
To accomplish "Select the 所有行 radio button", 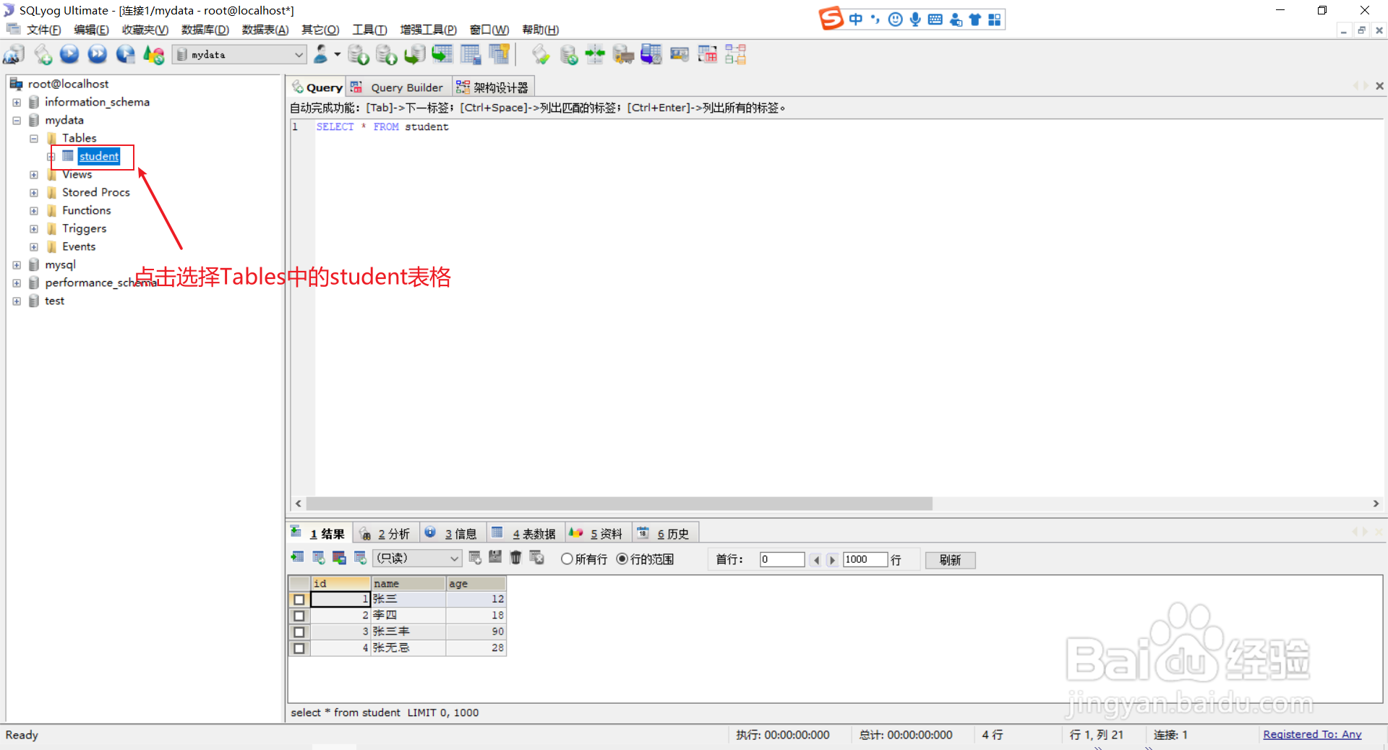I will click(567, 559).
